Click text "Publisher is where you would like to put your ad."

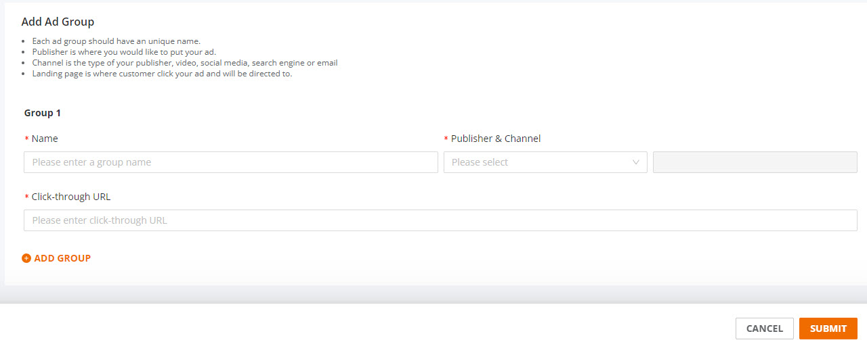pos(124,52)
